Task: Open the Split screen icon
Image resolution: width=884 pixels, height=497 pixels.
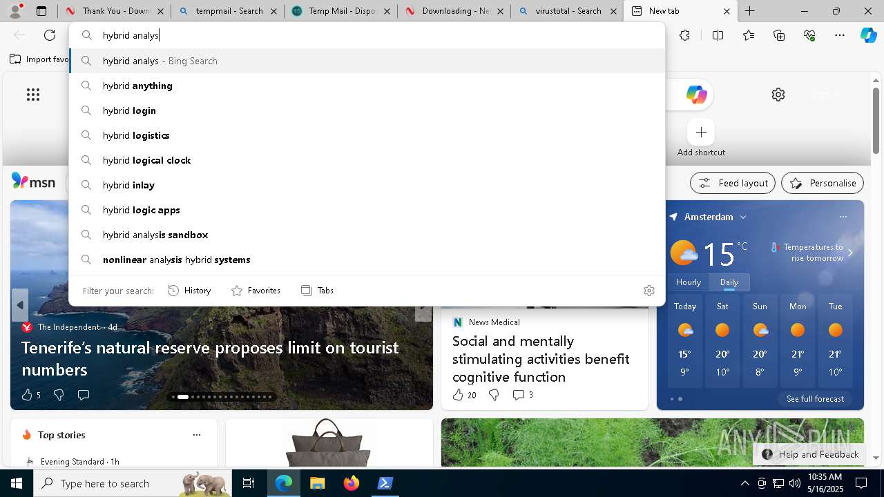Action: pos(718,35)
